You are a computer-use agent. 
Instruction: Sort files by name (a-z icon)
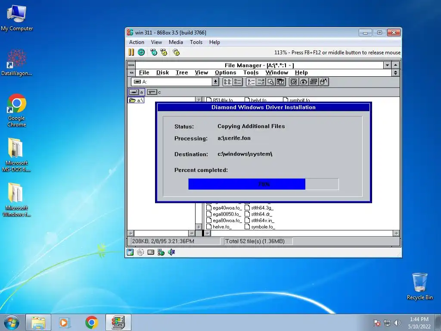tap(251, 82)
